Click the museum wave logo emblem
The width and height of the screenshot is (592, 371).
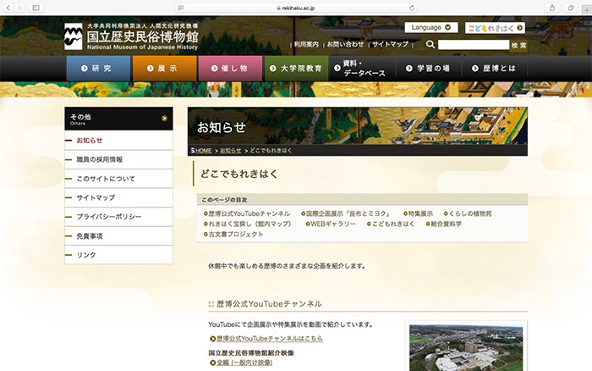(74, 36)
